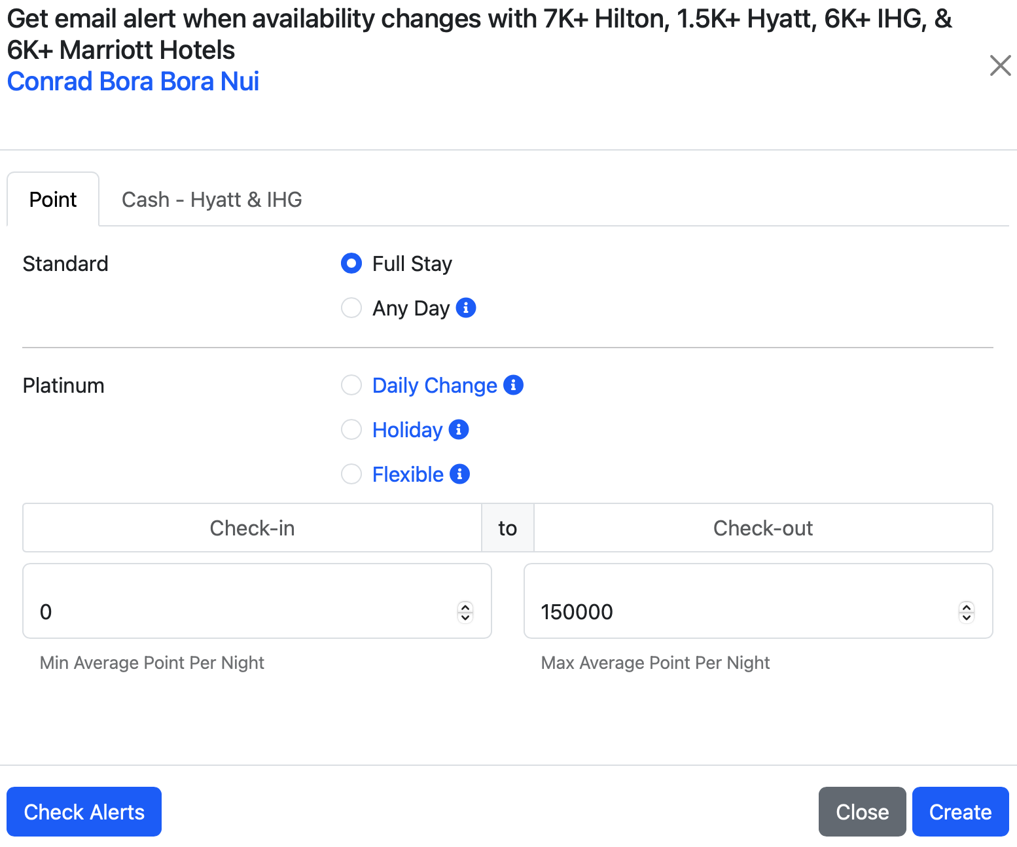Open the Conrad Bora Bora Nui link
The image size is (1017, 847).
pos(133,81)
